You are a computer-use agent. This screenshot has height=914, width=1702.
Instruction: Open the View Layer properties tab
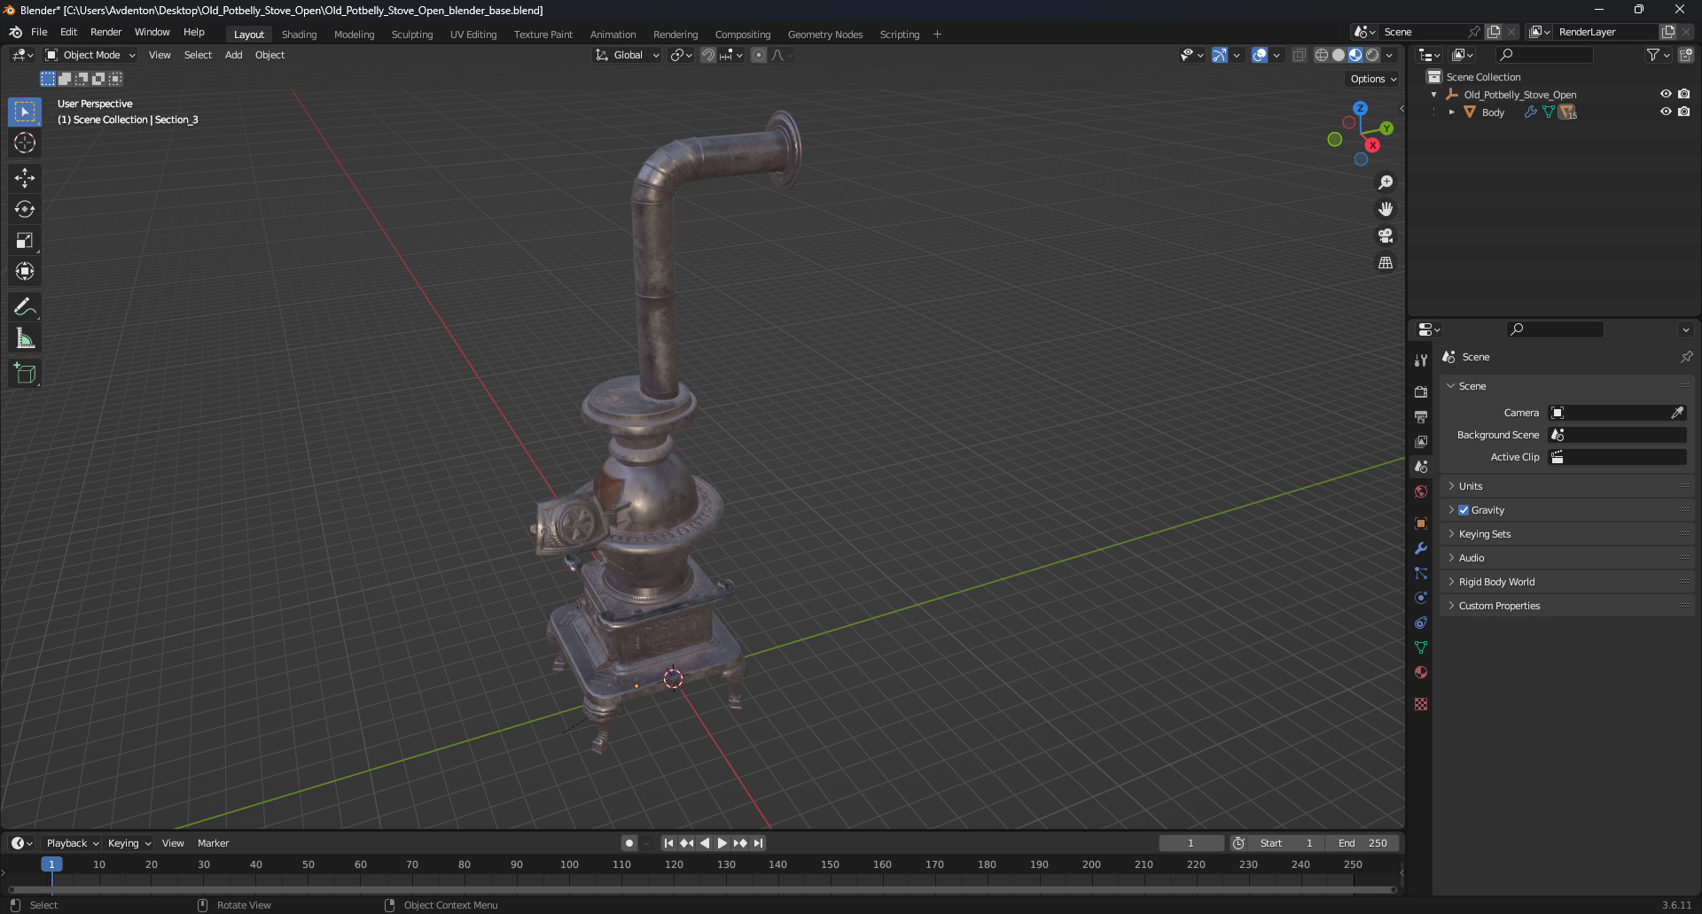(1421, 441)
